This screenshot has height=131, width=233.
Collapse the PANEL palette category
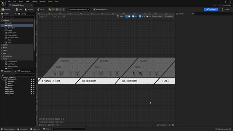coord(1,59)
